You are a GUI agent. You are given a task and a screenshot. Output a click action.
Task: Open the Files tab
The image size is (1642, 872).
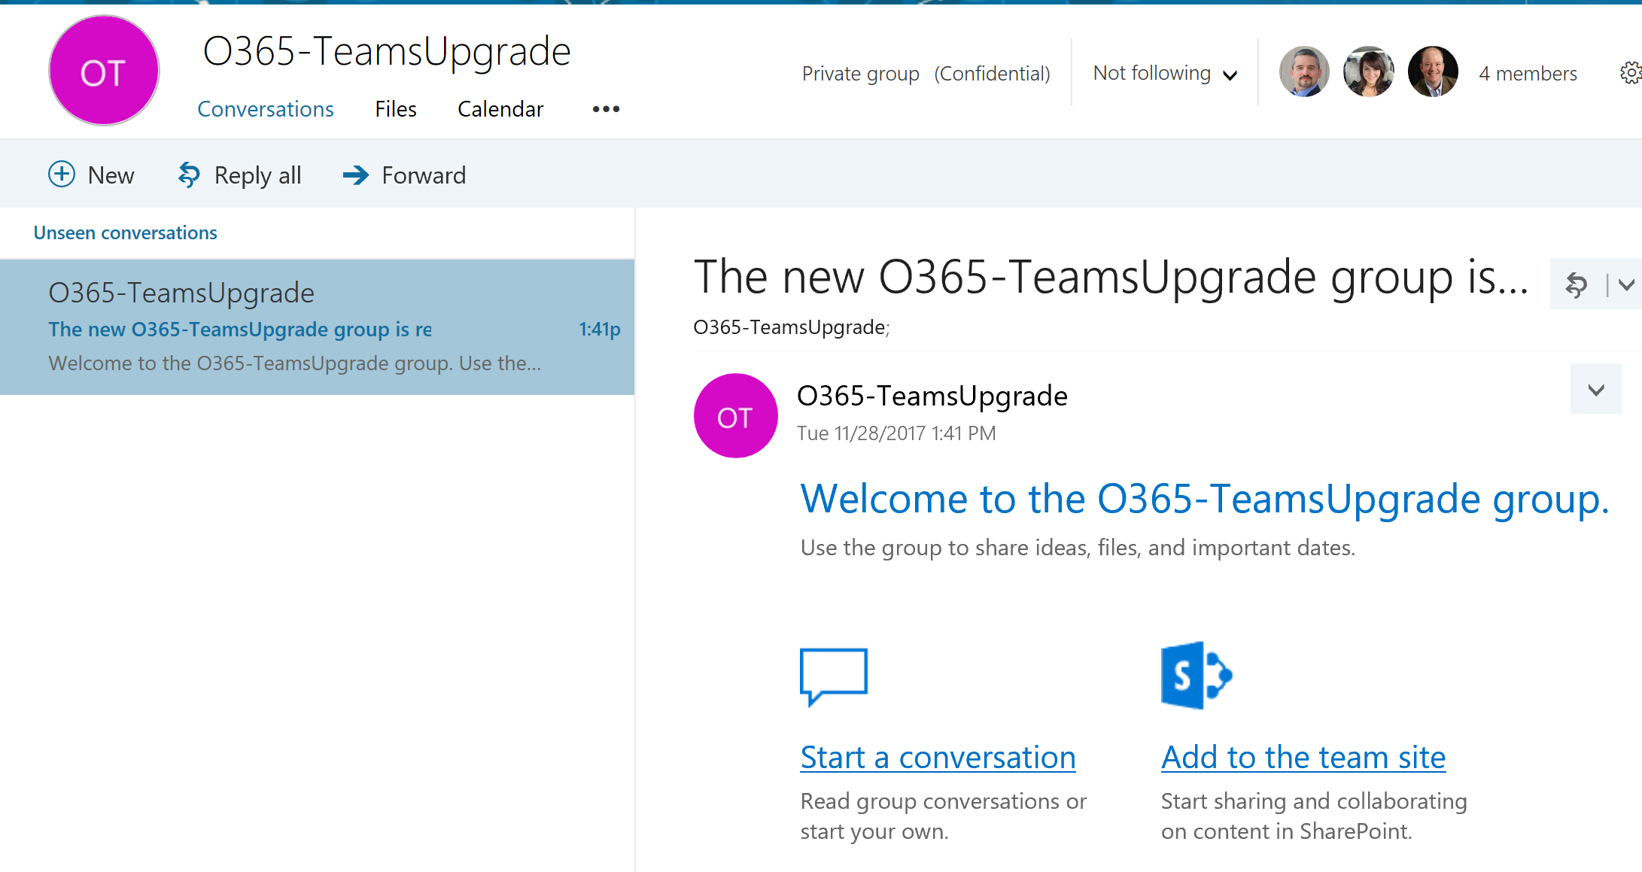point(396,109)
